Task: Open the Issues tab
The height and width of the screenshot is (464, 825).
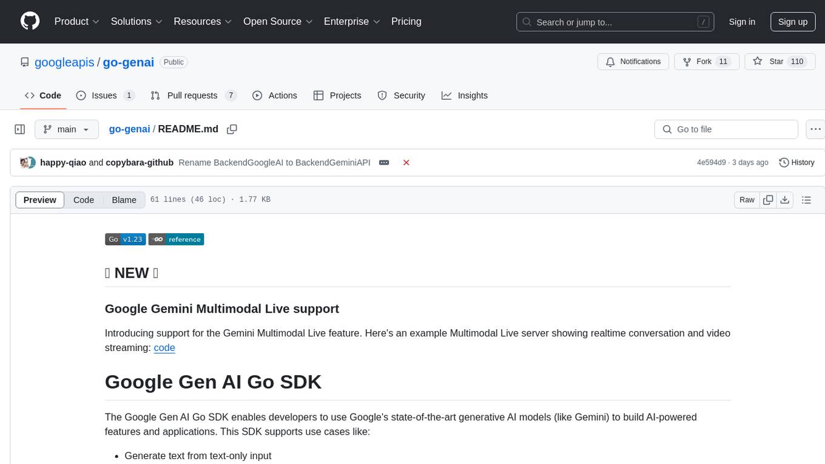Action: (x=105, y=95)
